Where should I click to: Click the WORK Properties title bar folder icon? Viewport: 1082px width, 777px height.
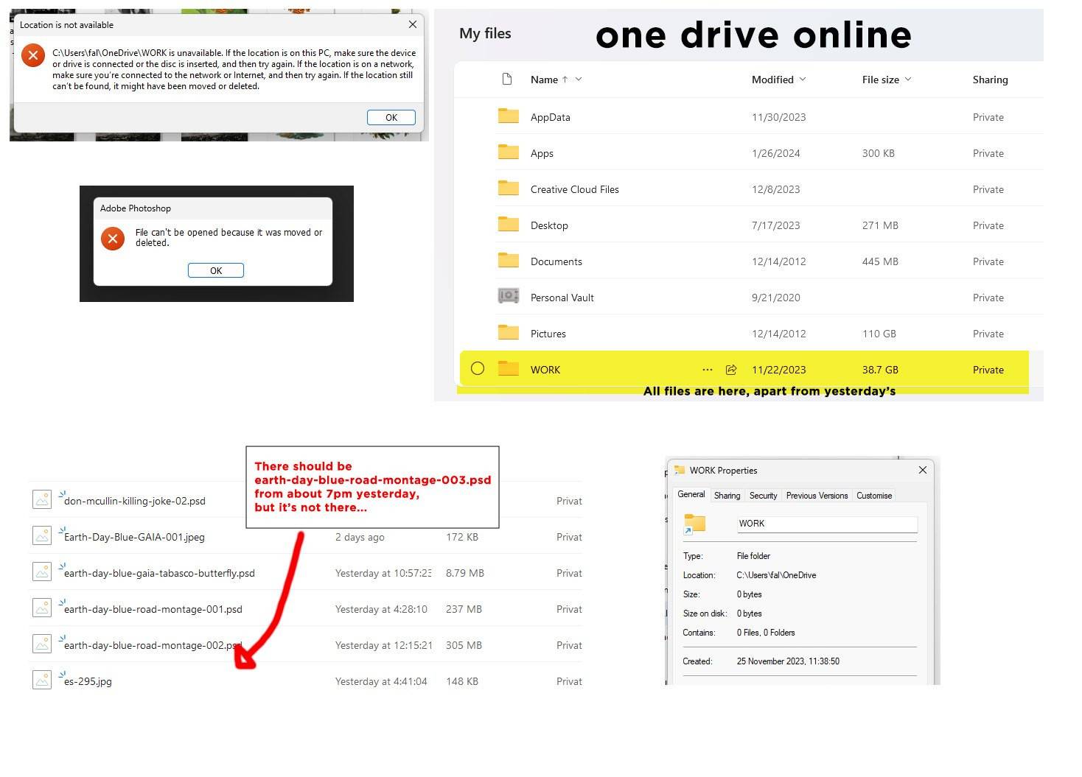680,470
